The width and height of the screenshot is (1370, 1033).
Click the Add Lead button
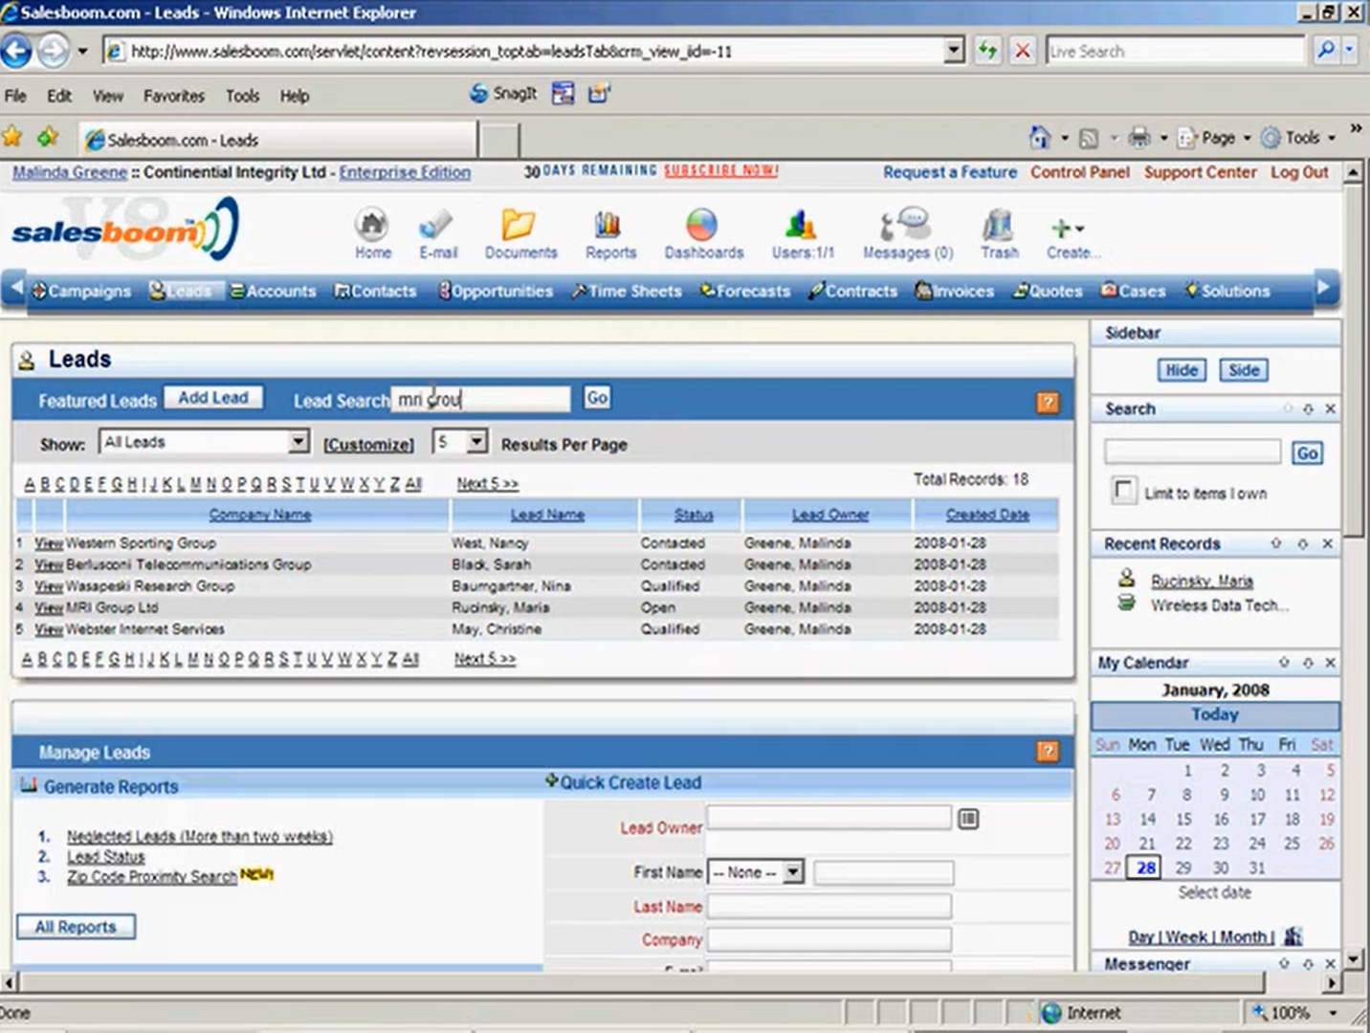pyautogui.click(x=212, y=397)
